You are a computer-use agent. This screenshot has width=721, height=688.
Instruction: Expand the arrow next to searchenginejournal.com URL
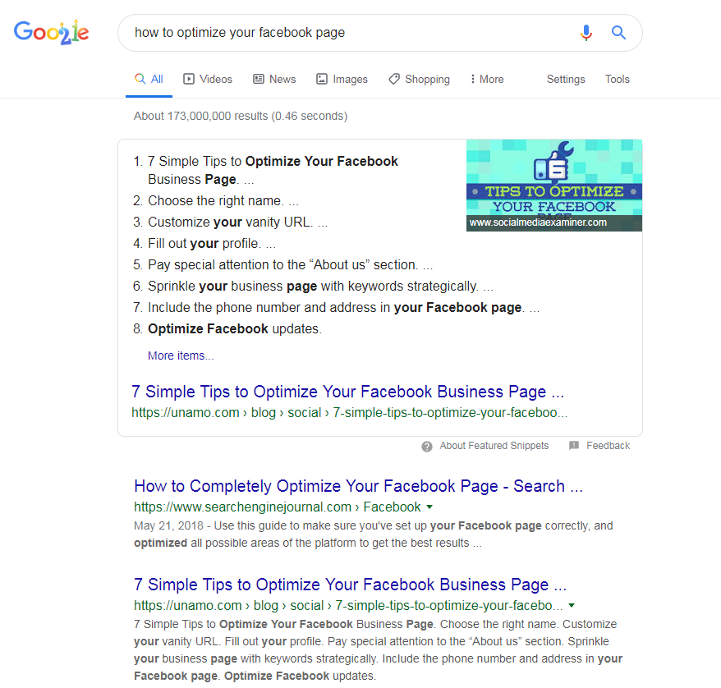(x=429, y=507)
